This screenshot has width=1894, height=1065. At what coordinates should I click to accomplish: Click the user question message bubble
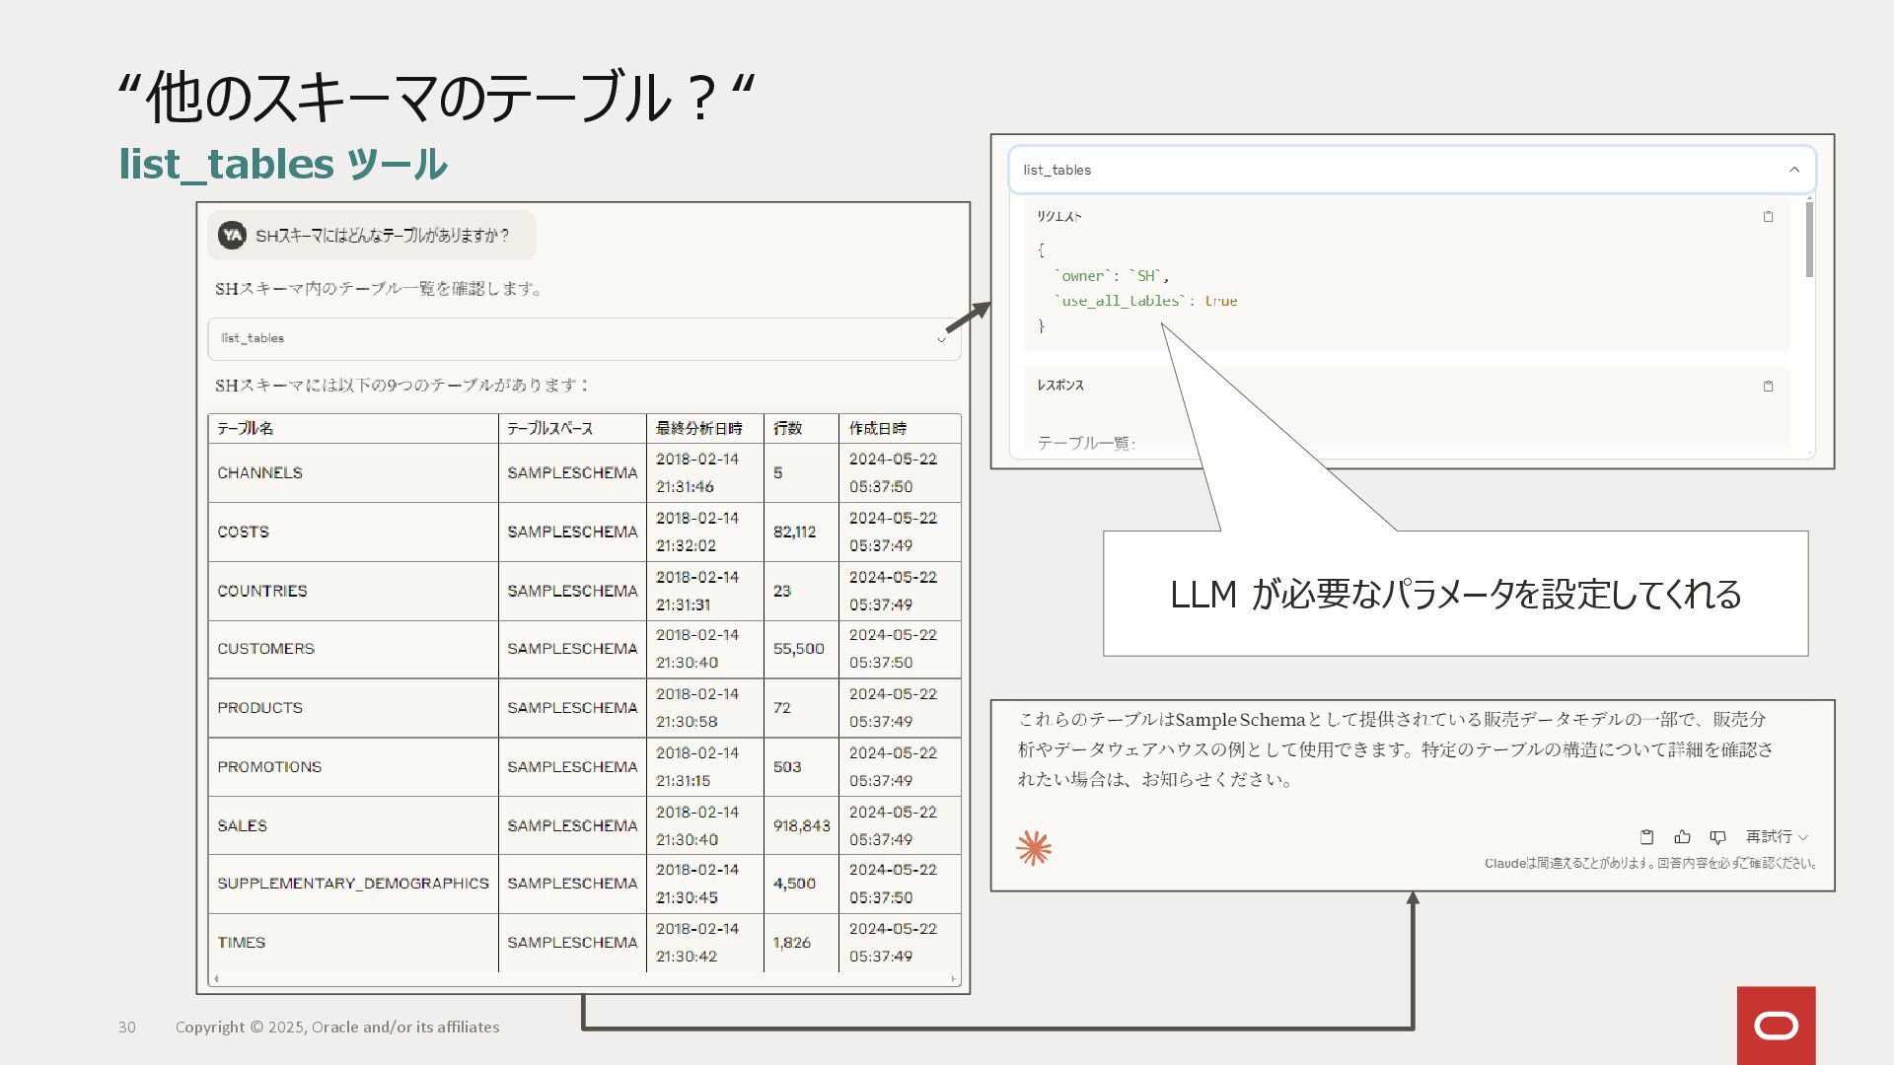382,236
